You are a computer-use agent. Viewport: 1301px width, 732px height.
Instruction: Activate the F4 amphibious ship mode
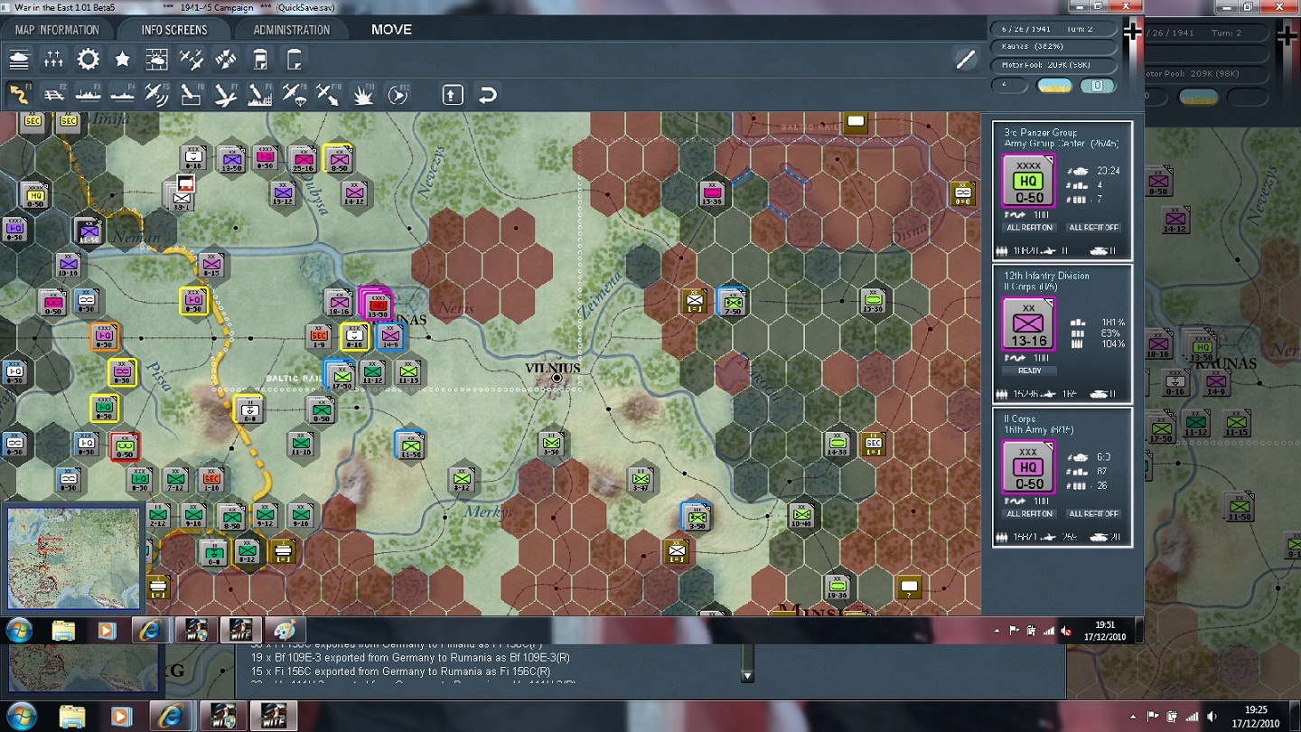point(122,94)
